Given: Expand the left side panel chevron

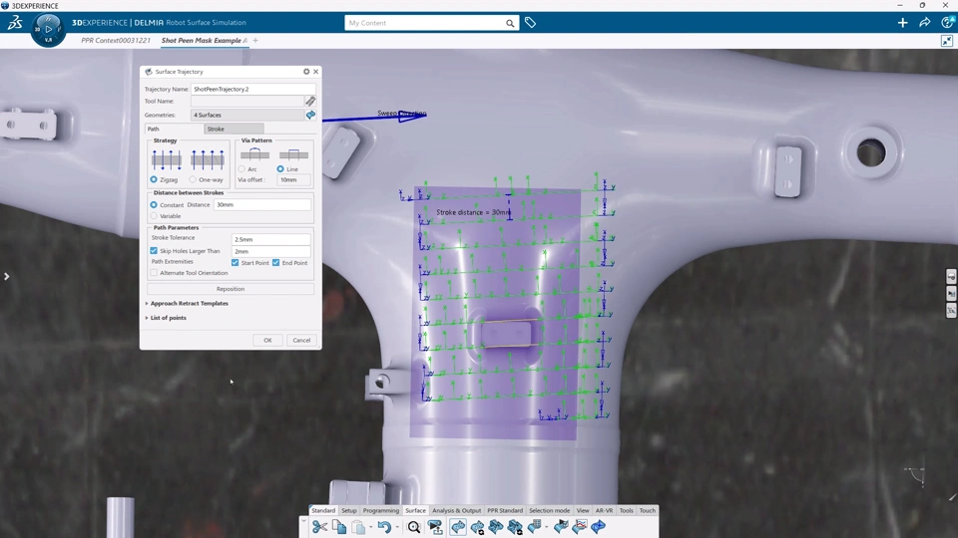Looking at the screenshot, I should [x=6, y=276].
